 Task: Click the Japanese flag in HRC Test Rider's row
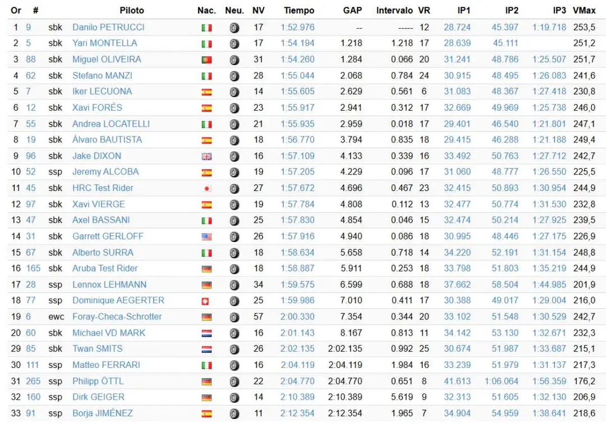[x=206, y=189]
